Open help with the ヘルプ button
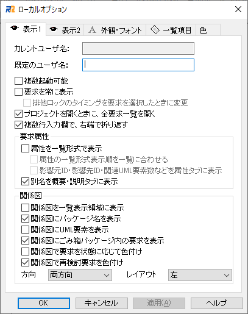Viewport: 248px width, 314px height. pos(217,303)
